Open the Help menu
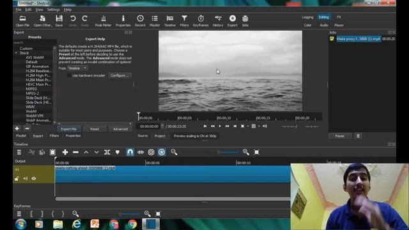This screenshot has height=230, width=409. 68,10
